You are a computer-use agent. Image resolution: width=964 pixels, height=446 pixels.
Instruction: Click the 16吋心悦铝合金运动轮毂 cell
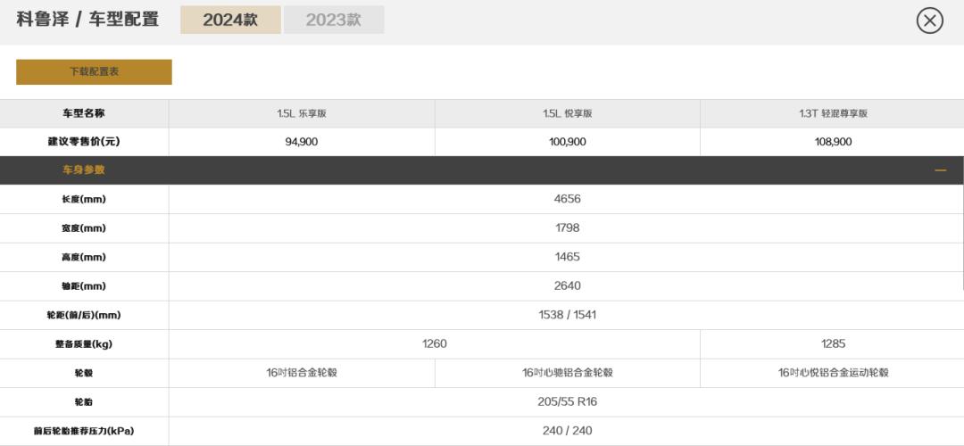pos(833,373)
